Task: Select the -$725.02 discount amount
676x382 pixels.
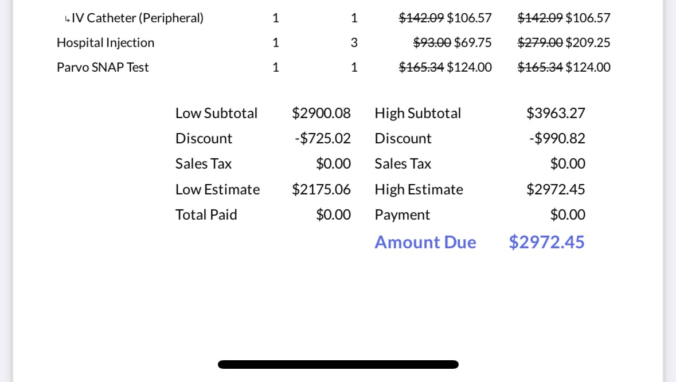Action: coord(322,139)
